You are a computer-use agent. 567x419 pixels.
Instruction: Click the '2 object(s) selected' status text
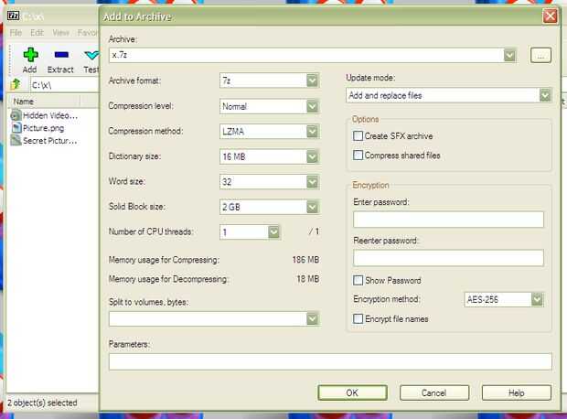pos(42,403)
